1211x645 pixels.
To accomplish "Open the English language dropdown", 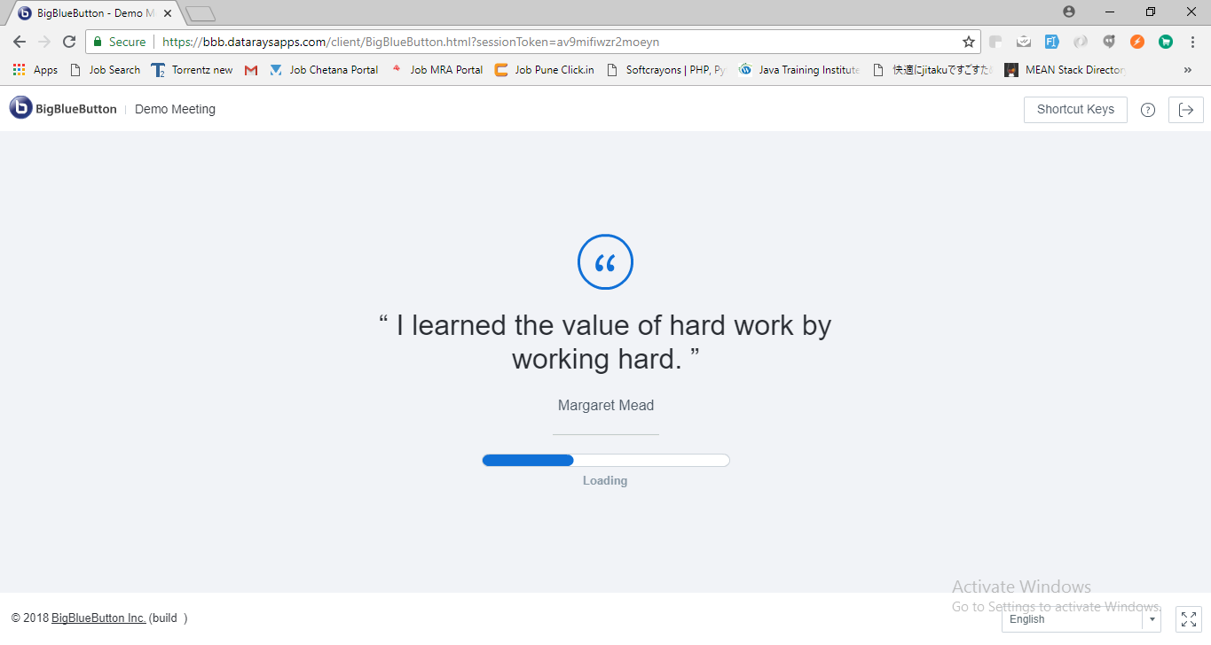I will [1081, 619].
